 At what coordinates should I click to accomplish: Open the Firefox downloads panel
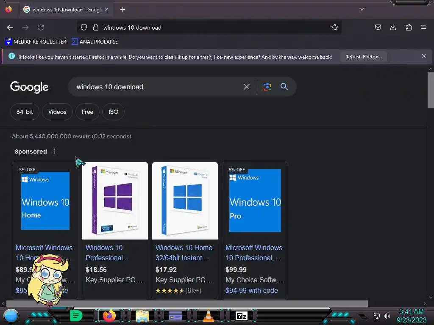click(x=393, y=28)
